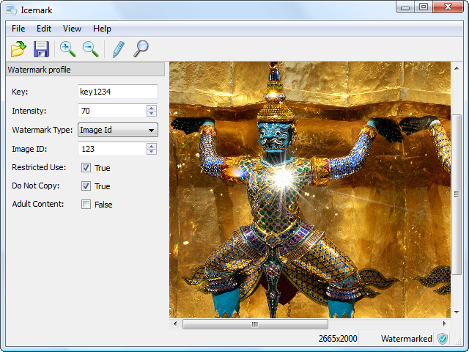This screenshot has height=352, width=469.
Task: Zoom out using the minus magnifier
Action: tap(91, 49)
